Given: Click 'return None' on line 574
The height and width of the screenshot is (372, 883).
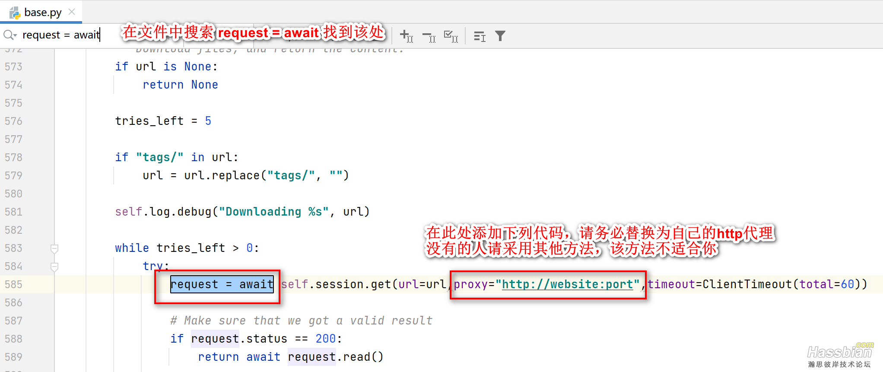Looking at the screenshot, I should (180, 85).
